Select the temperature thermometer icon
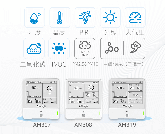The image size is (165, 134). point(60,17)
